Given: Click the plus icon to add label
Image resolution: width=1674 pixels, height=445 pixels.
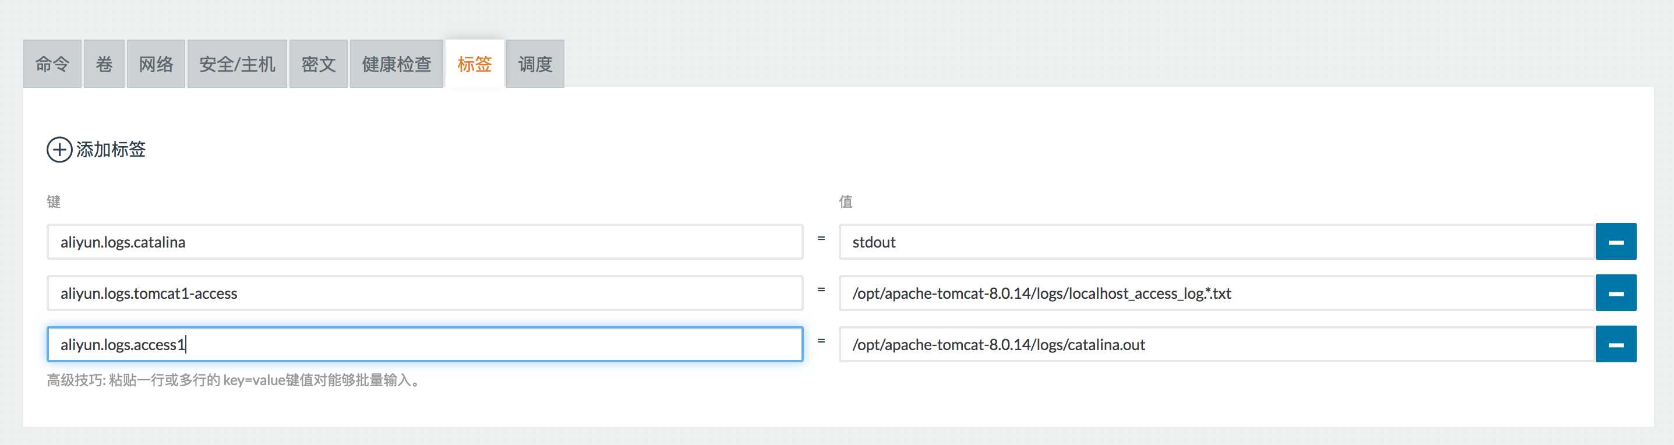Looking at the screenshot, I should (59, 150).
